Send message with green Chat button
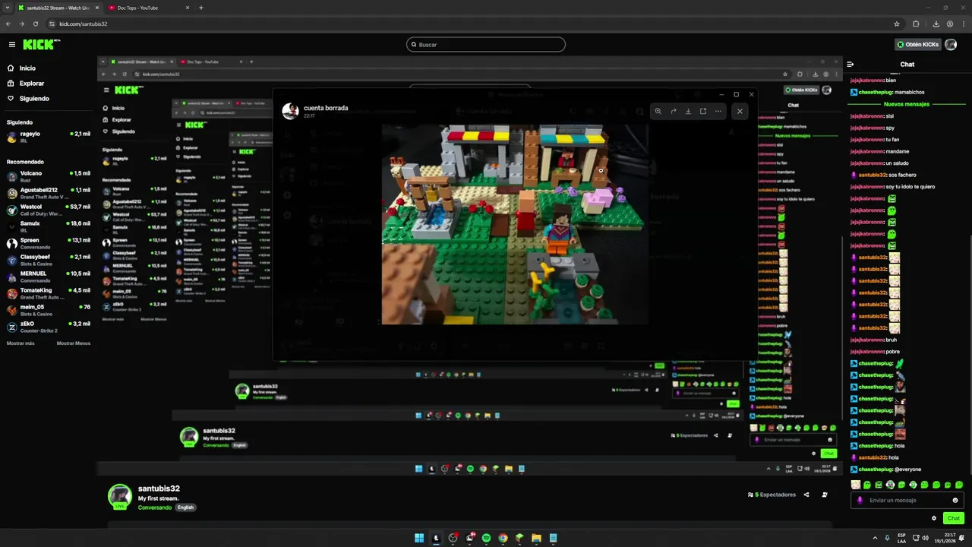The image size is (972, 547). (x=954, y=518)
